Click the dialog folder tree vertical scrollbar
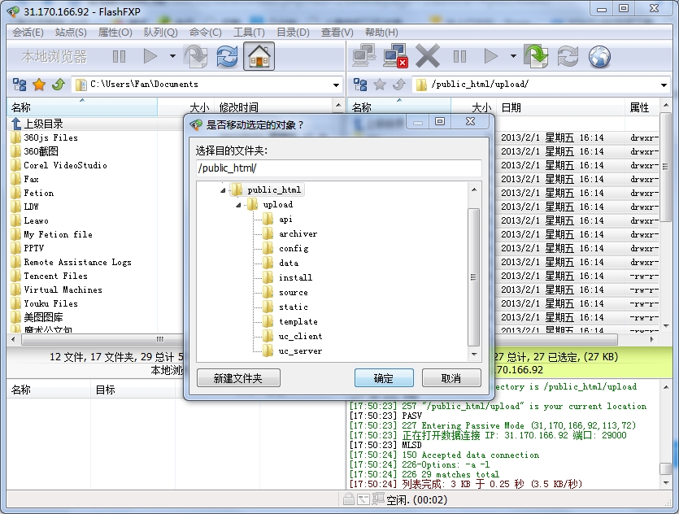 point(473,277)
